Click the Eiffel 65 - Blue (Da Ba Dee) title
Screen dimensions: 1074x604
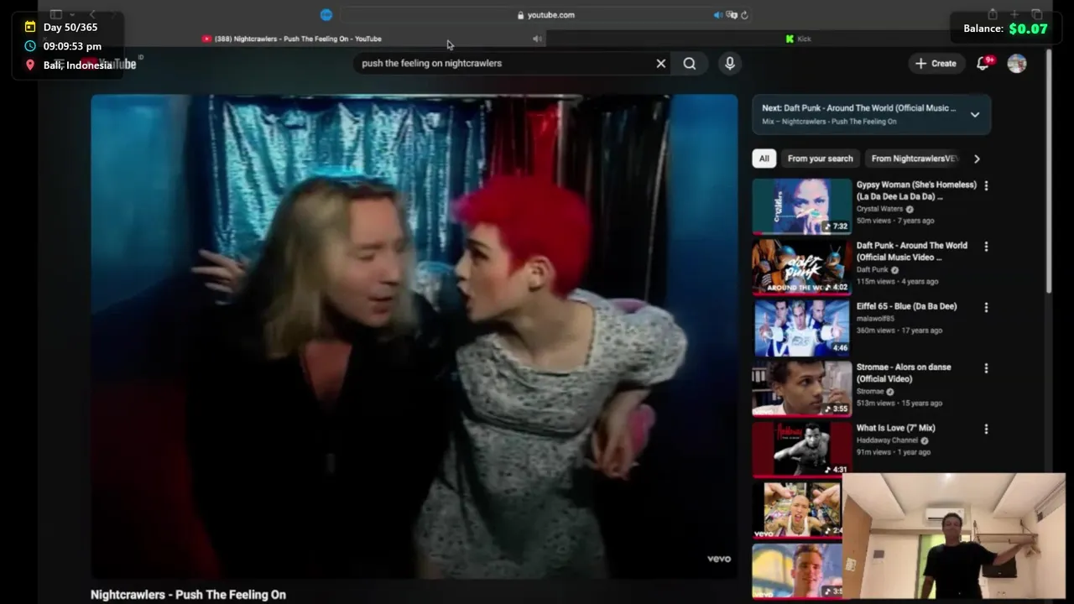[906, 306]
